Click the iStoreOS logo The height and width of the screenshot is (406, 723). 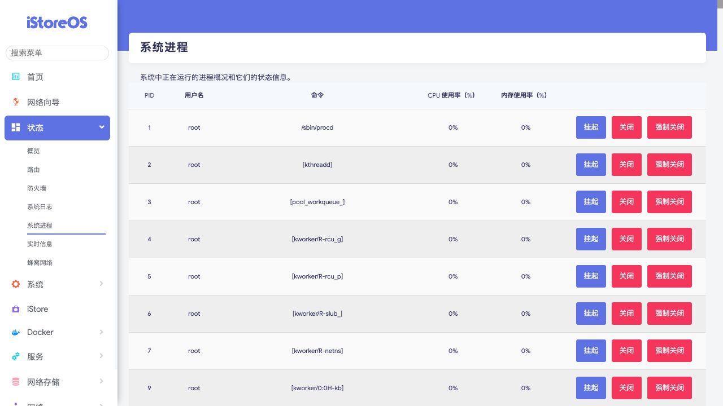tap(57, 23)
